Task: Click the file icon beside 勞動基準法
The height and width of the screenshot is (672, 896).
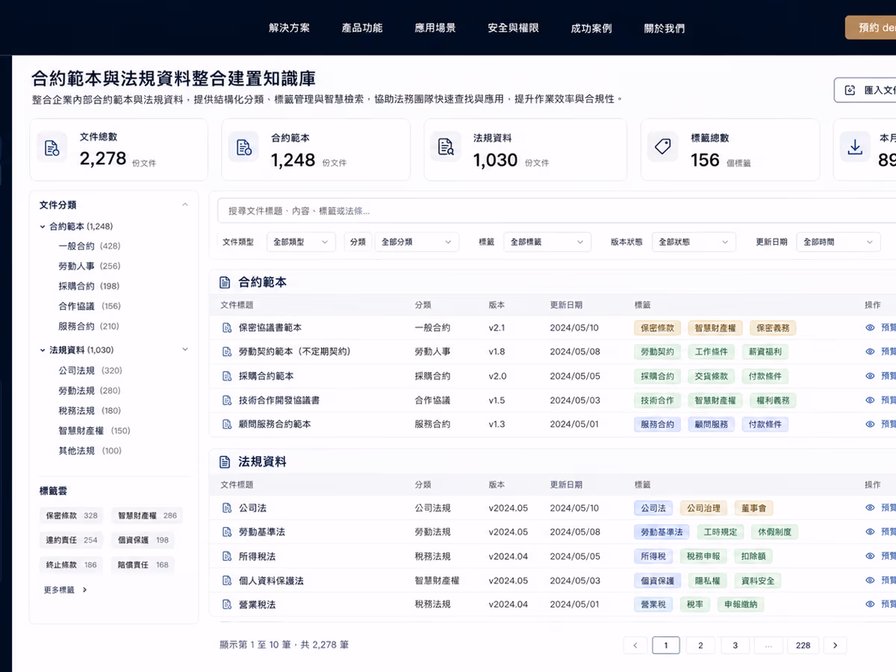Action: [x=227, y=532]
